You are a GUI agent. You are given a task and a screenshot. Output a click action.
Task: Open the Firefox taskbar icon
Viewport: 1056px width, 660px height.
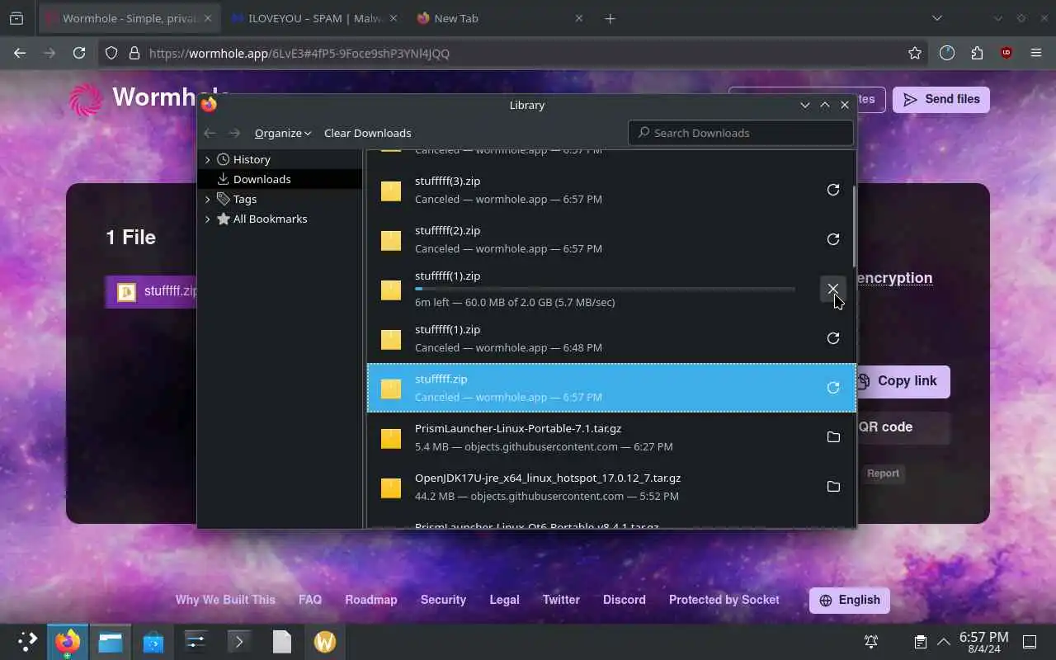[x=68, y=642]
